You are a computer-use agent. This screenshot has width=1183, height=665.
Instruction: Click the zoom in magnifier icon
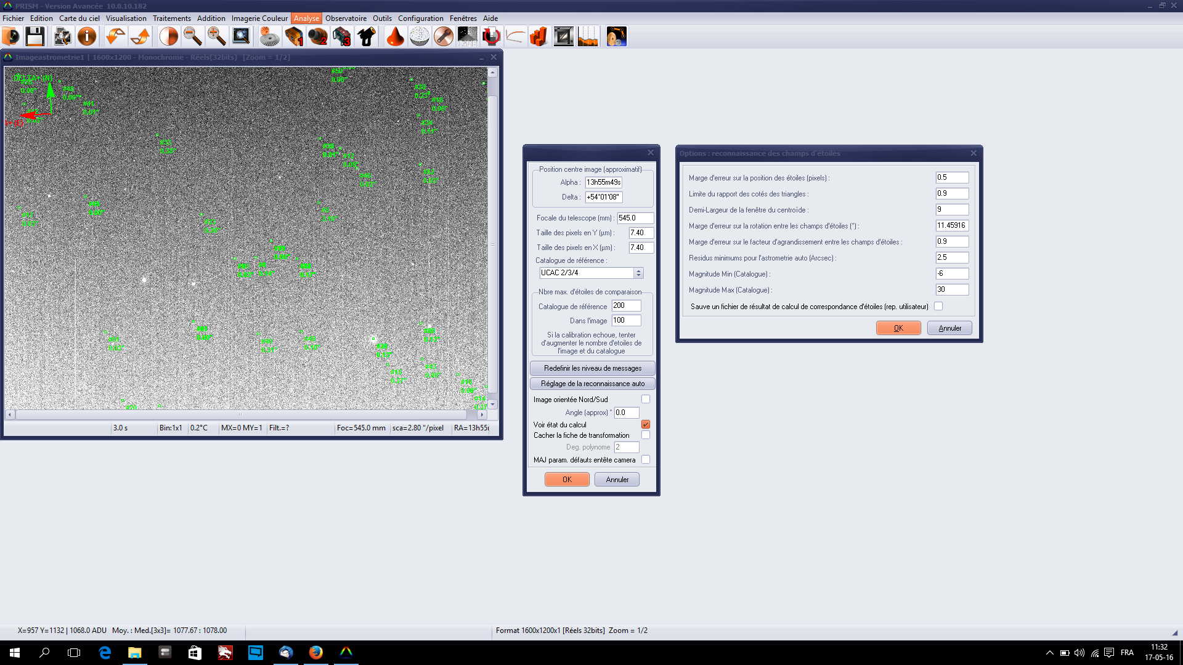click(216, 37)
